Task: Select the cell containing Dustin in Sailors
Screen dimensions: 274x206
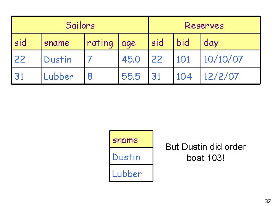Action: click(x=58, y=60)
